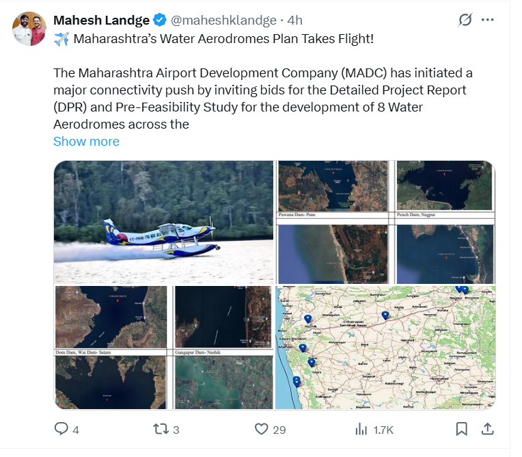This screenshot has height=457, width=522.
Task: Click the repost icon
Action: [161, 429]
